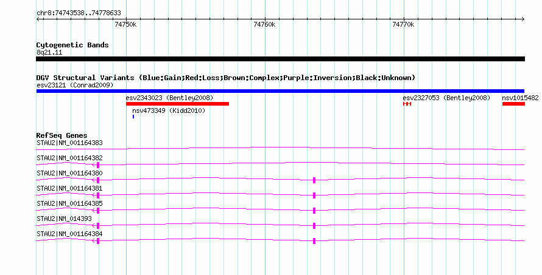Screen dimensions: 542x275
Task: Click the chr8:74743538..74778633 coordinate label
Action: pos(79,13)
